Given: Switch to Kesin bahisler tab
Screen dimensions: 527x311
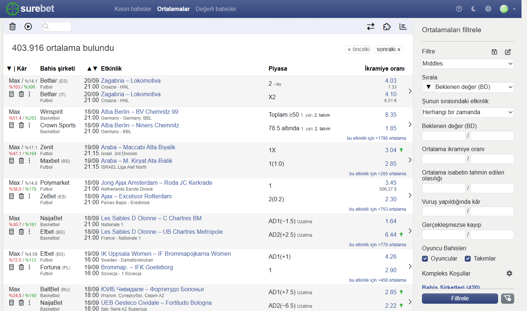Looking at the screenshot, I should click(x=133, y=9).
